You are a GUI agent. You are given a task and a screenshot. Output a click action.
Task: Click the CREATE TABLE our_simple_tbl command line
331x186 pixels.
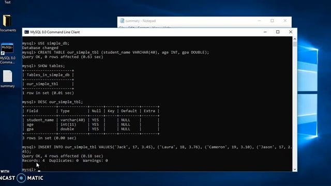point(115,52)
